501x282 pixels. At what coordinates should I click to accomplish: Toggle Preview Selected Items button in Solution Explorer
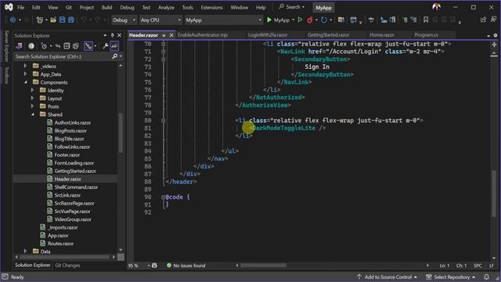pos(114,46)
